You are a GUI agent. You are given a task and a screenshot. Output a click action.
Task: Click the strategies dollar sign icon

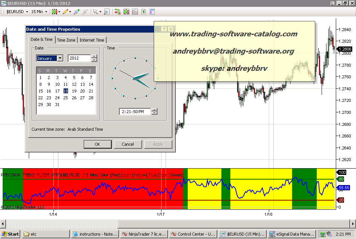[x=144, y=12]
